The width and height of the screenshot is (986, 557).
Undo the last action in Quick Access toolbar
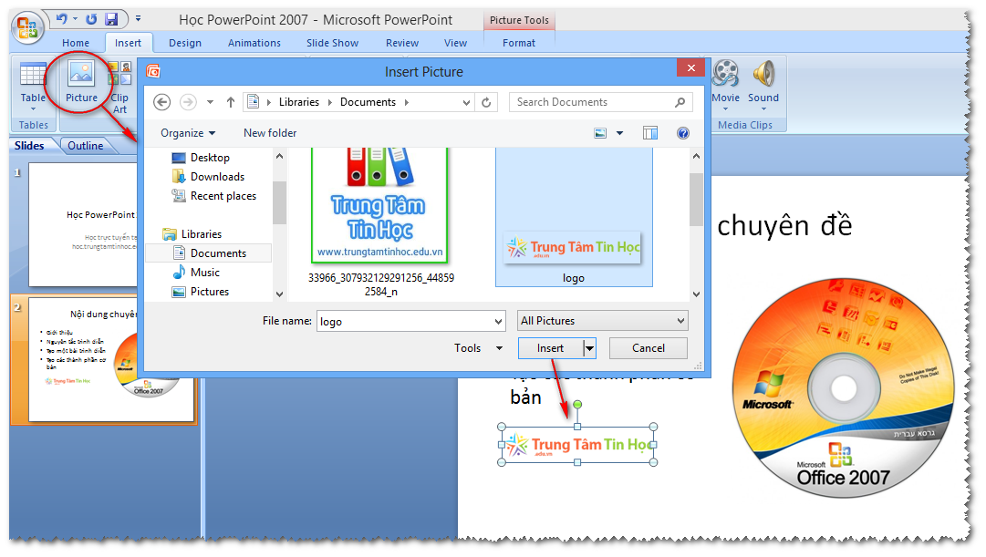pyautogui.click(x=62, y=19)
